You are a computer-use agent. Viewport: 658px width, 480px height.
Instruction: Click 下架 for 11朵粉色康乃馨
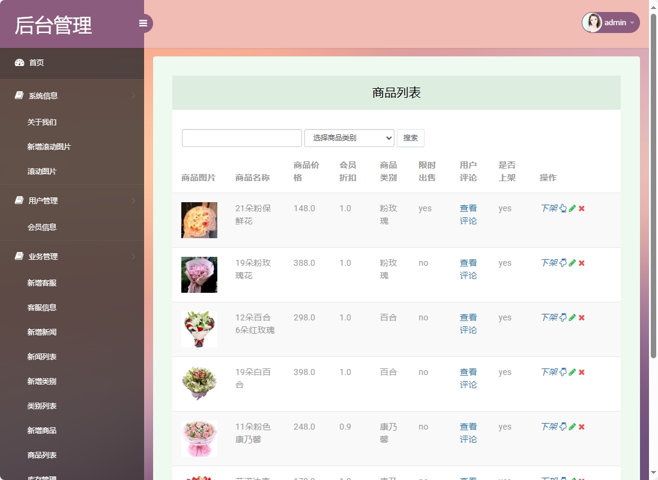click(548, 427)
